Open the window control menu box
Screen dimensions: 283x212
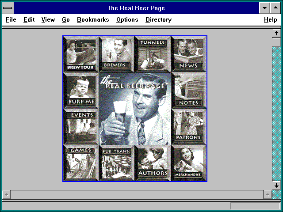click(x=8, y=8)
